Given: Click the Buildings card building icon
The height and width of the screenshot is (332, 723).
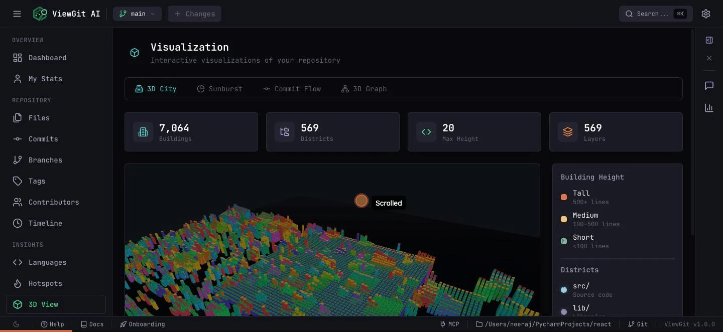Looking at the screenshot, I should coord(143,132).
